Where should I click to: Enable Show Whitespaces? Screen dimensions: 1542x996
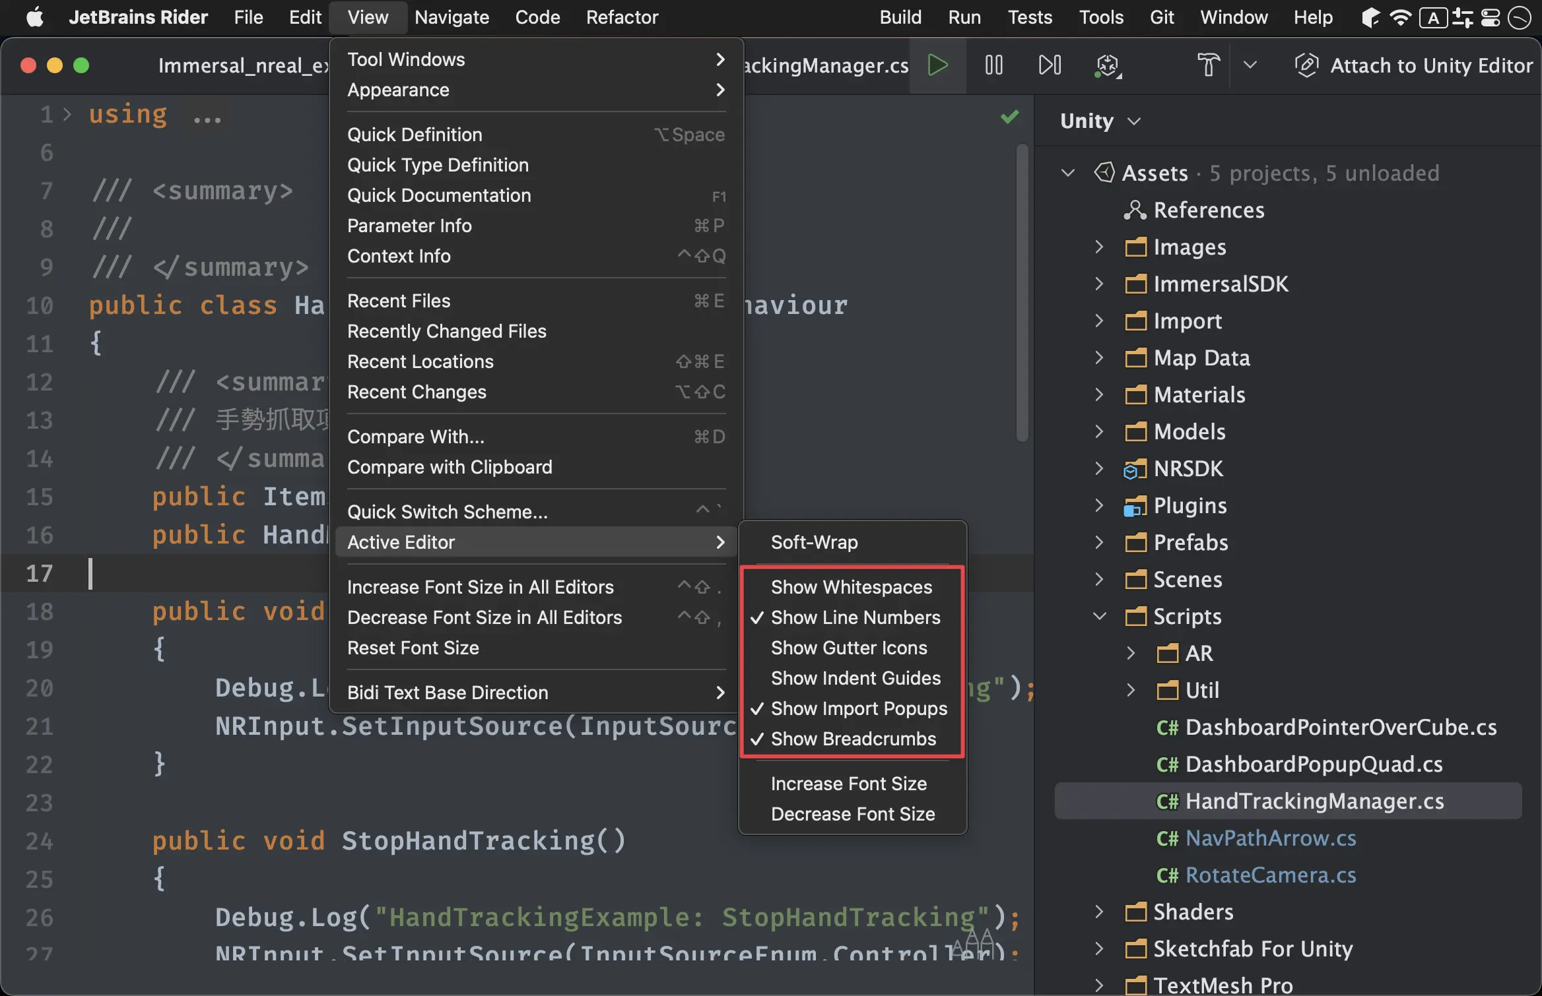[852, 587]
